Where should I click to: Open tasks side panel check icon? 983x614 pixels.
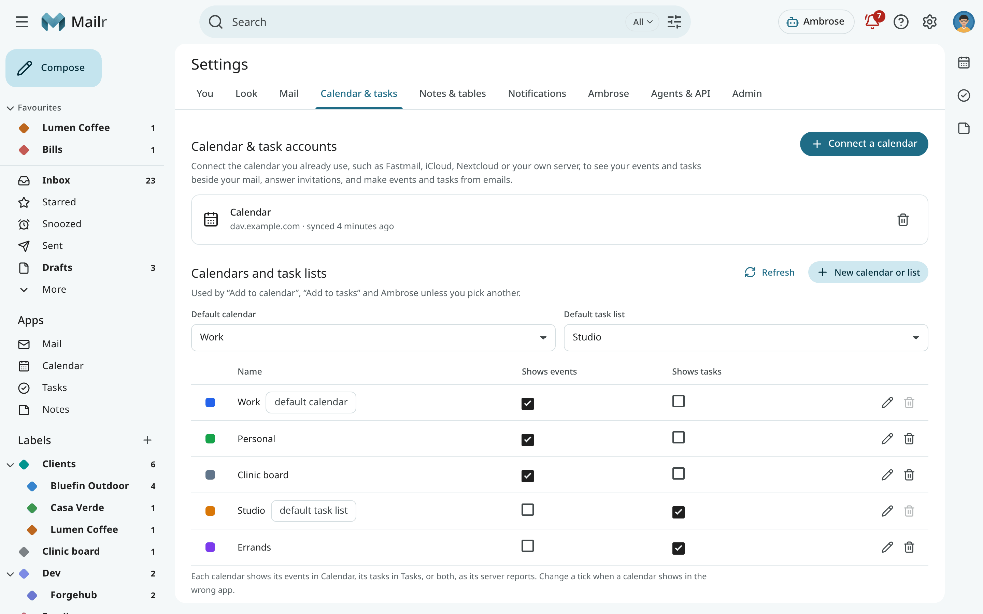(964, 96)
